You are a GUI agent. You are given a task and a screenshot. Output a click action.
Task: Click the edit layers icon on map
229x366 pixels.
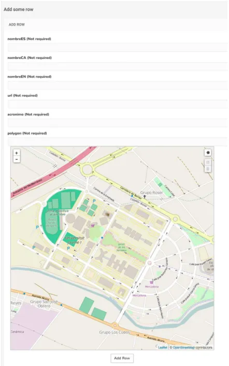[x=208, y=162]
